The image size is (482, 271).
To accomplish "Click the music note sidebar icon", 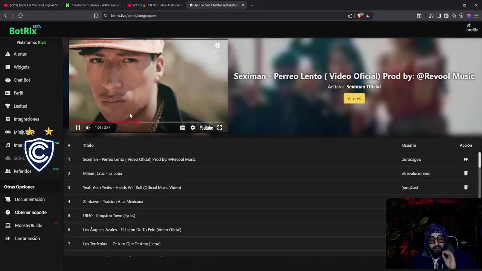I will [x=8, y=145].
